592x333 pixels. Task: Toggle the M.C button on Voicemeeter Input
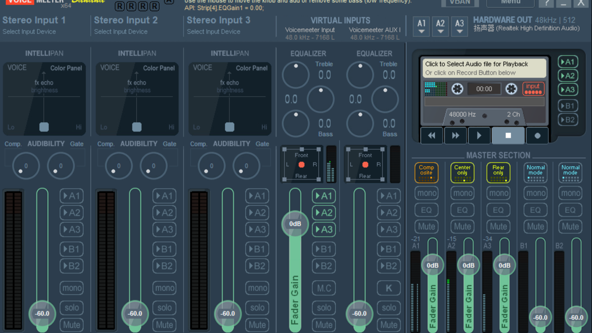click(324, 288)
